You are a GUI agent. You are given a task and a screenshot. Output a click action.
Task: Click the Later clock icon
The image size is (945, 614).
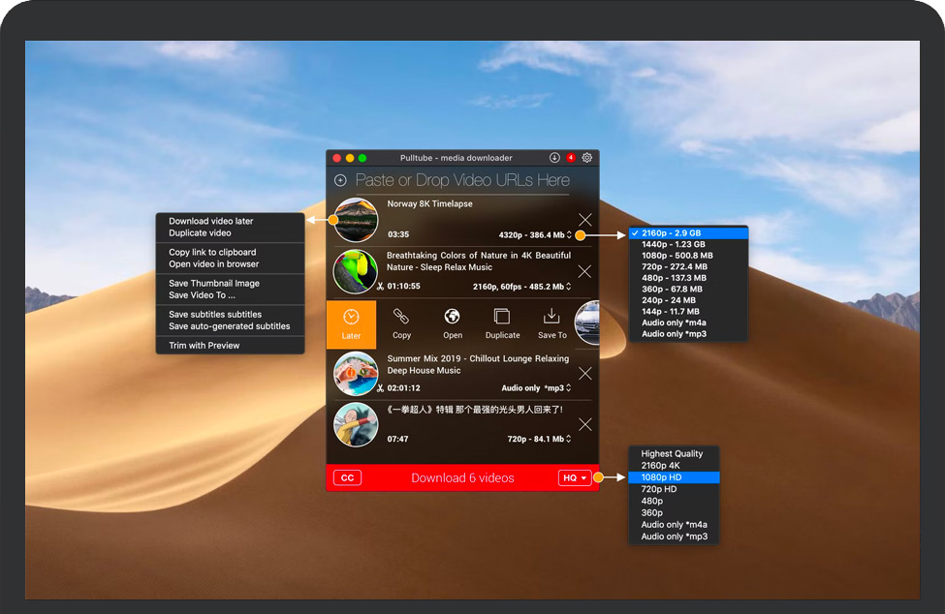tap(351, 317)
